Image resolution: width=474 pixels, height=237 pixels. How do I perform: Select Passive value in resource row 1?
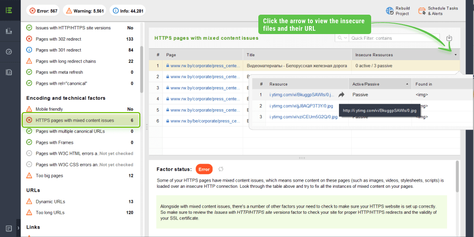pyautogui.click(x=360, y=95)
